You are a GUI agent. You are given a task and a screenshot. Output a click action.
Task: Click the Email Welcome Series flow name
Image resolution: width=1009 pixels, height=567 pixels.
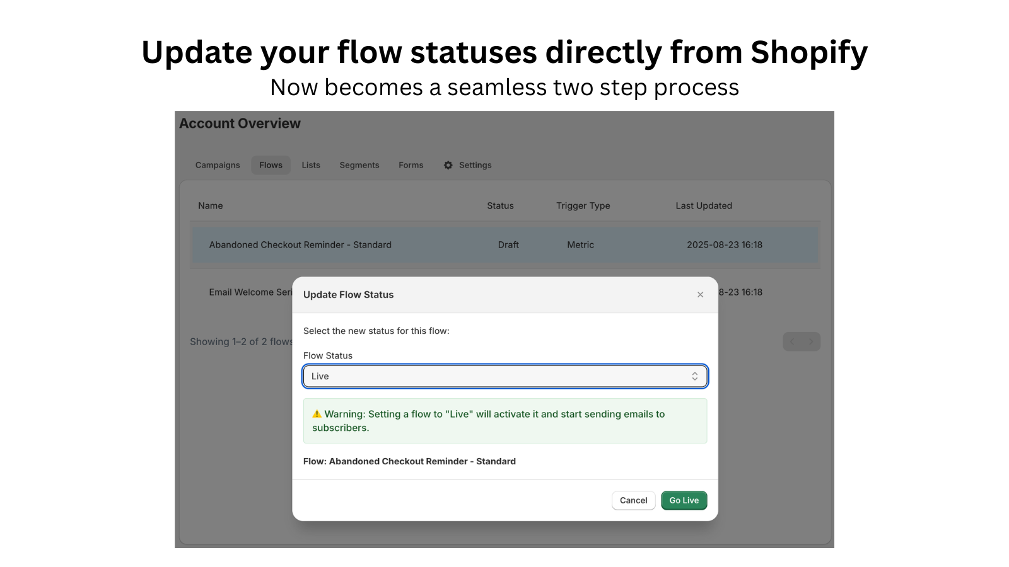coord(251,292)
